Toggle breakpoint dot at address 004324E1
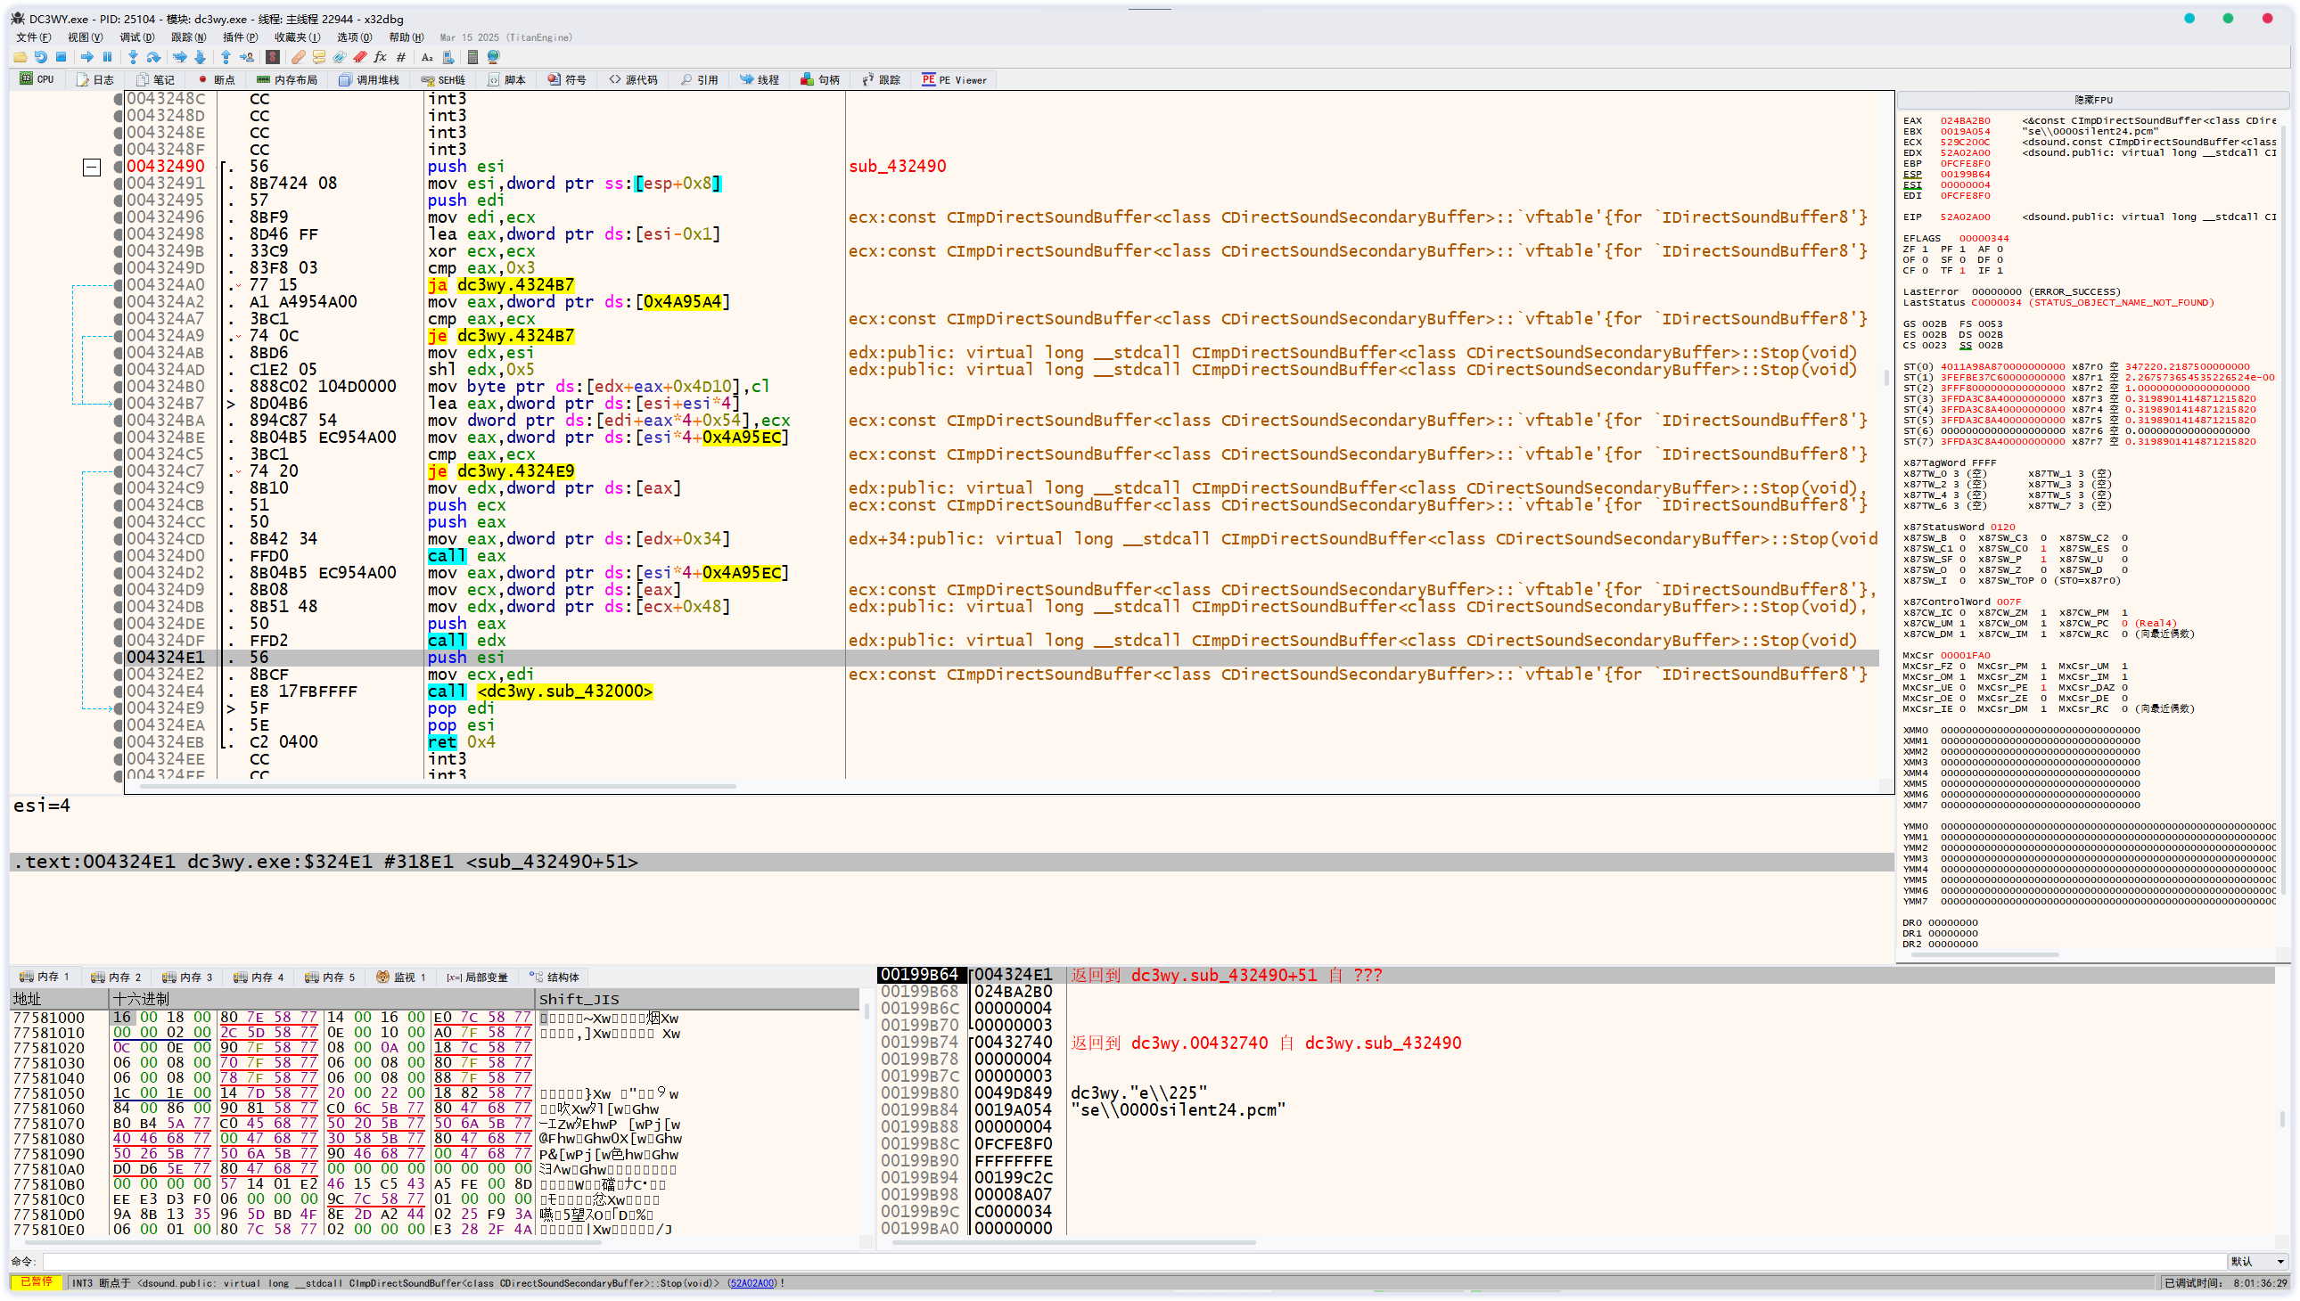 click(118, 658)
